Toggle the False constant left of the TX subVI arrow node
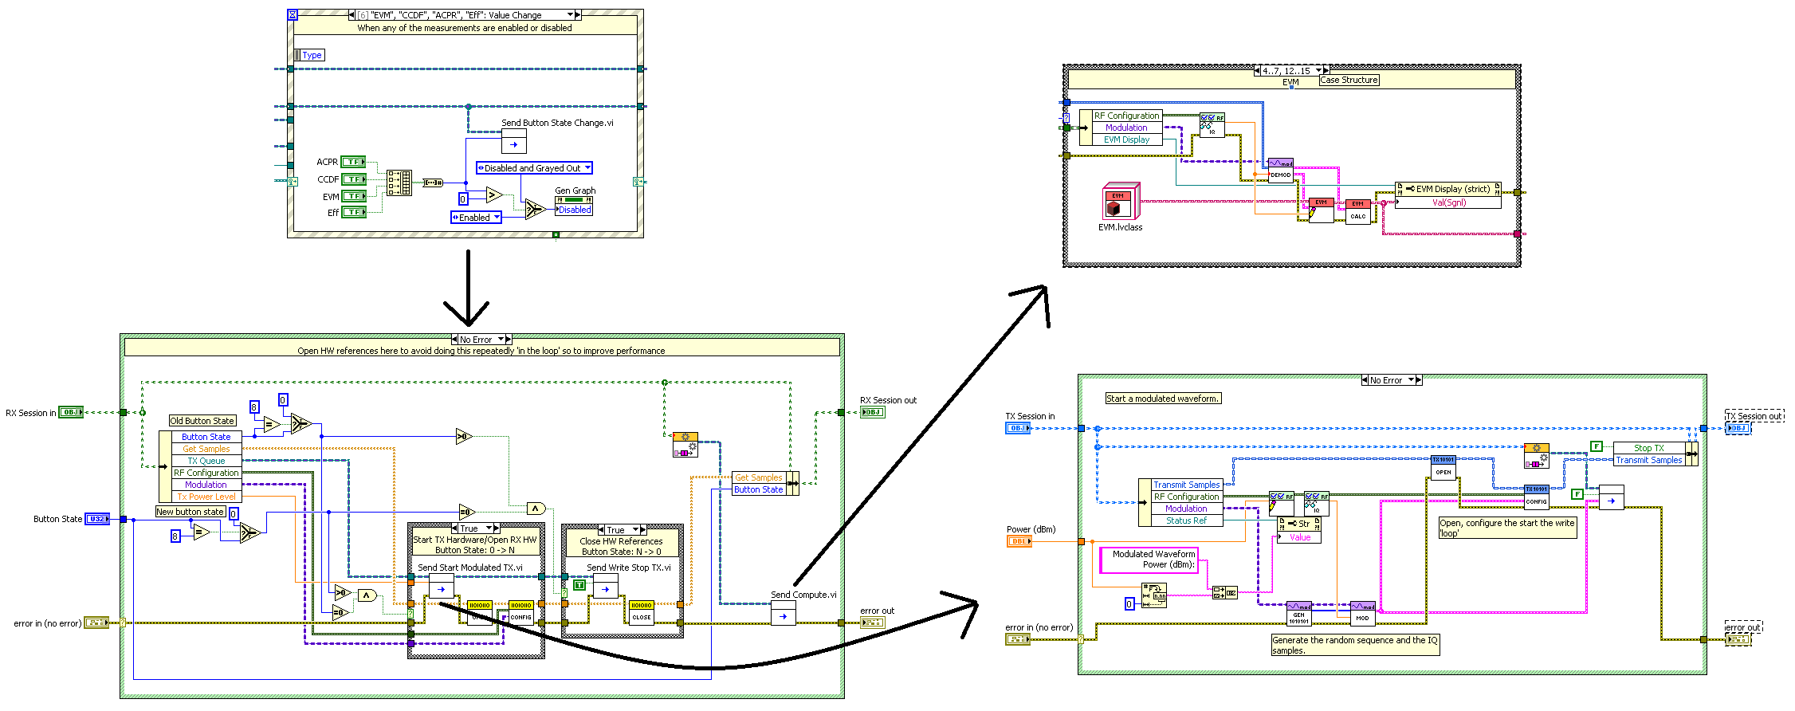This screenshot has height=711, width=1795. click(x=1577, y=494)
